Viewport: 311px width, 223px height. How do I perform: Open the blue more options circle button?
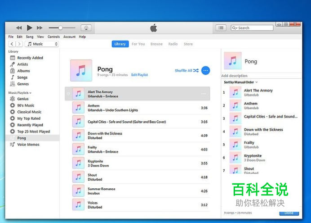pos(205,71)
